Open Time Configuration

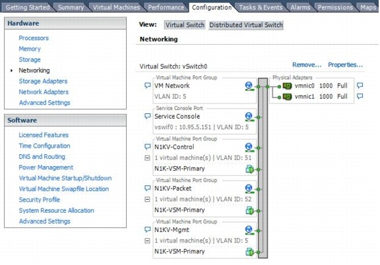tap(45, 146)
